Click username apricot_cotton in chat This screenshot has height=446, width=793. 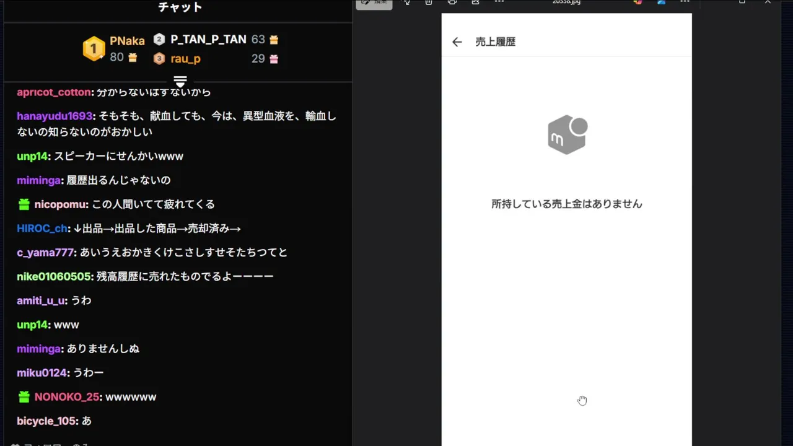54,92
